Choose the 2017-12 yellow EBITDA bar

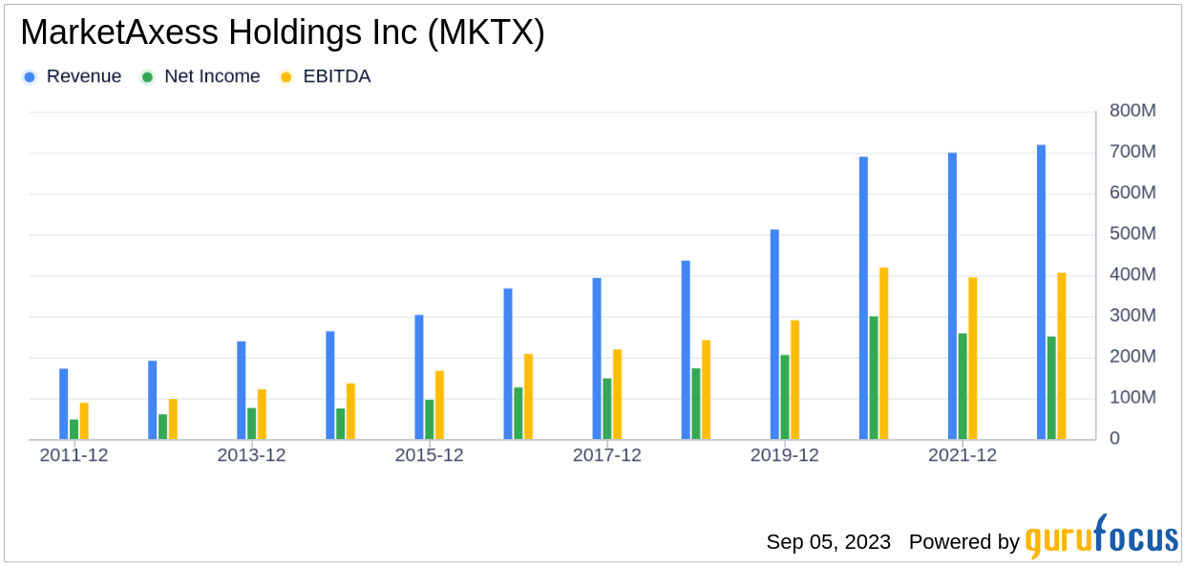click(x=617, y=394)
